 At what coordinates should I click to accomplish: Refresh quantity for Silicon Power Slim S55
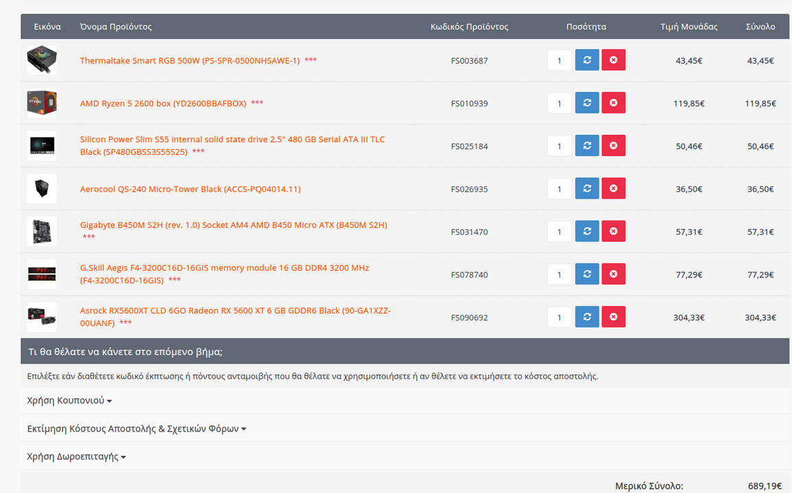[586, 146]
